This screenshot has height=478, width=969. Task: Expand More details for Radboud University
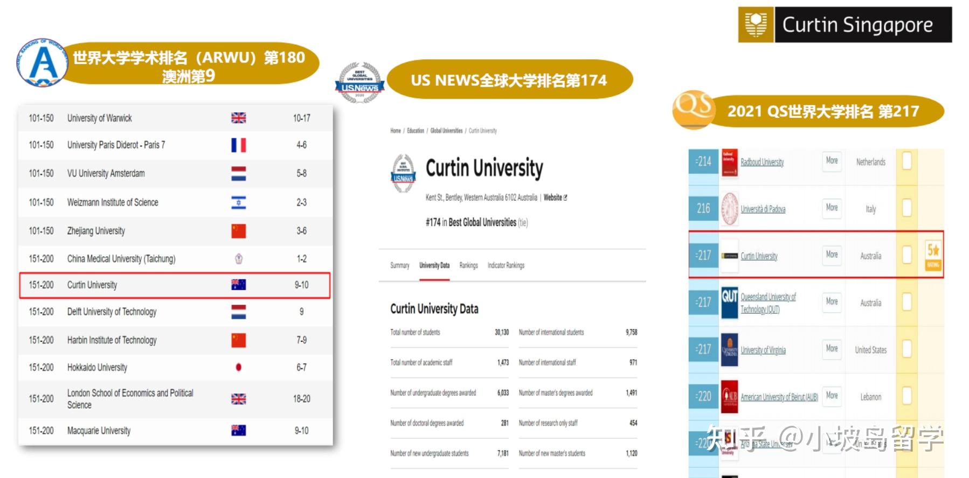pos(832,160)
